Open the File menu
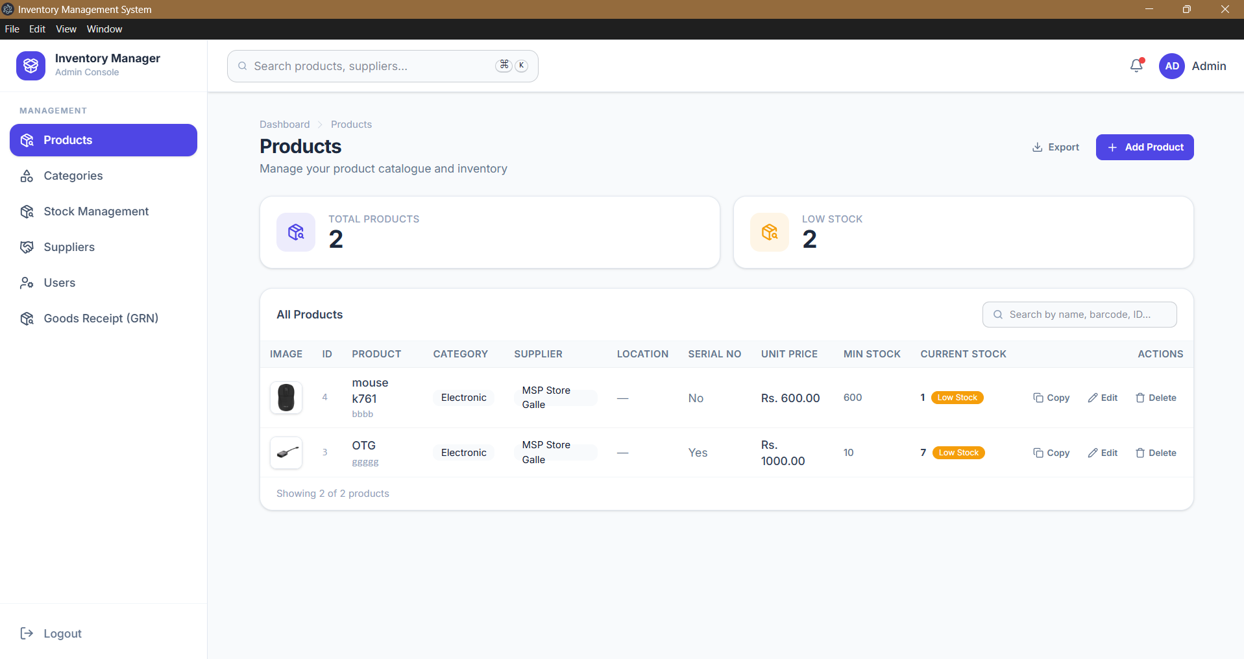 pyautogui.click(x=12, y=29)
